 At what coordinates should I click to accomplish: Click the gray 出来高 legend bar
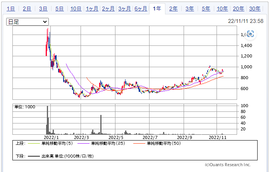[34, 156]
